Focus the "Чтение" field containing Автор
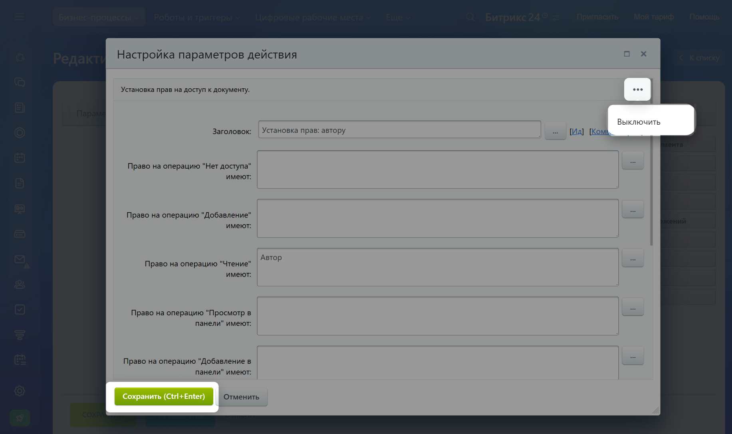 click(x=438, y=267)
